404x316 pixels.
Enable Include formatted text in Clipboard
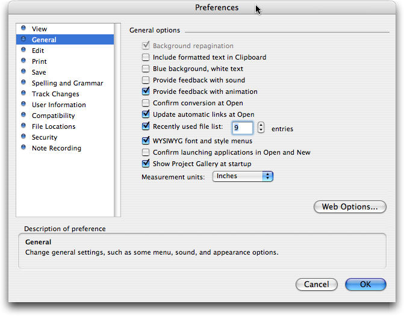click(146, 58)
